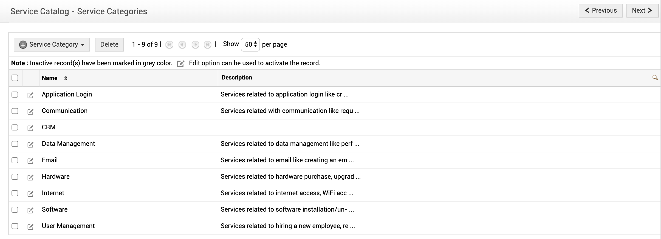This screenshot has width=661, height=239.
Task: Open the Data Management category
Action: click(x=68, y=144)
